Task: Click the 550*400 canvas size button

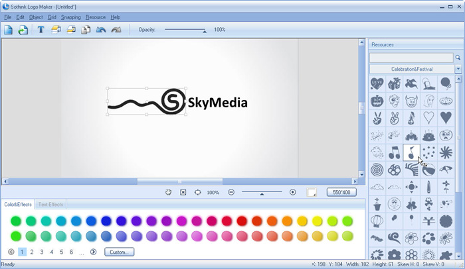Action: pyautogui.click(x=341, y=192)
